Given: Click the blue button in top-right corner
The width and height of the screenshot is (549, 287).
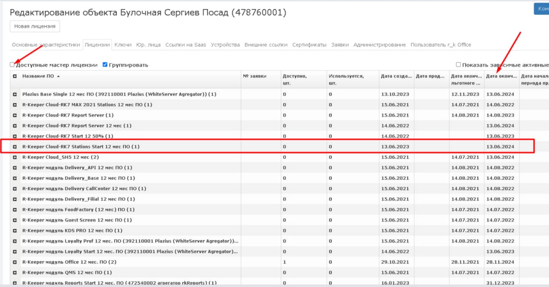Looking at the screenshot, I should (541, 9).
